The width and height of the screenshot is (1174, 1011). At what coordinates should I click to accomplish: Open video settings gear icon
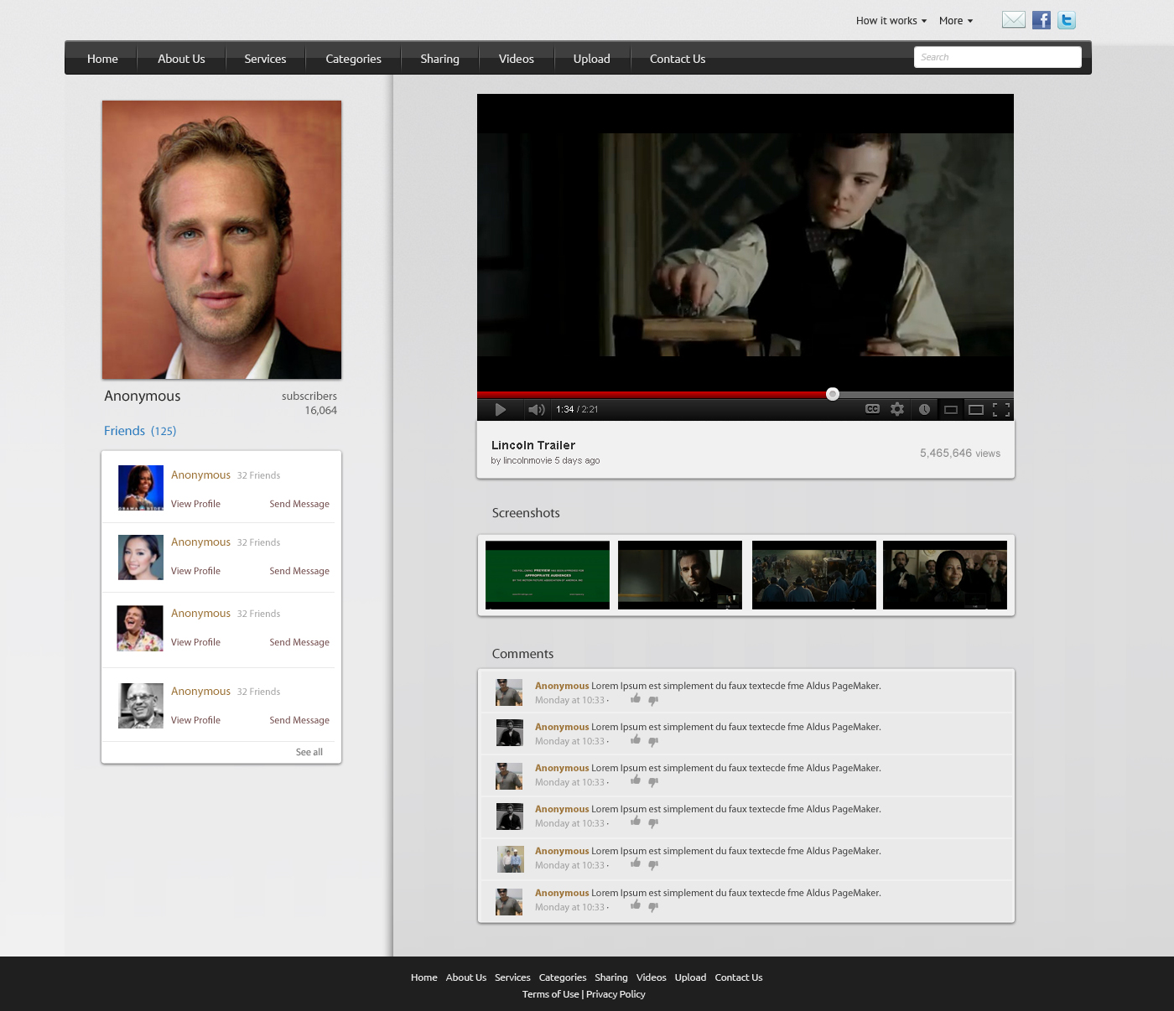[897, 409]
